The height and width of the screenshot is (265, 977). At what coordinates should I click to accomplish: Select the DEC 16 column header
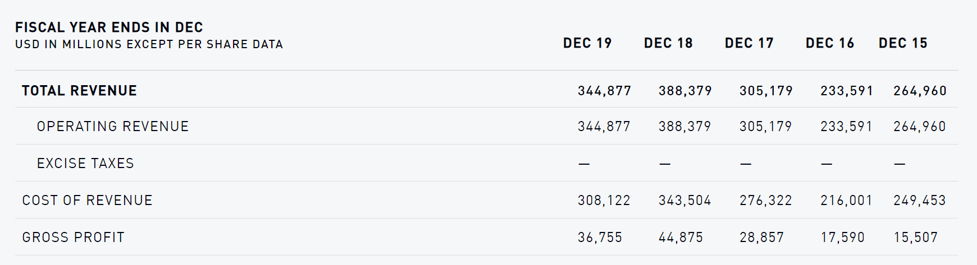tap(830, 43)
